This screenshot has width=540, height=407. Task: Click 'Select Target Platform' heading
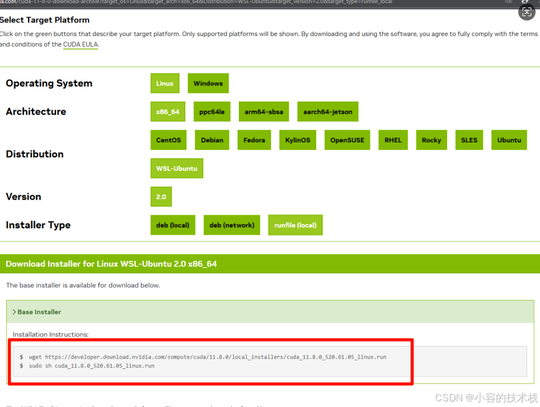pyautogui.click(x=45, y=20)
